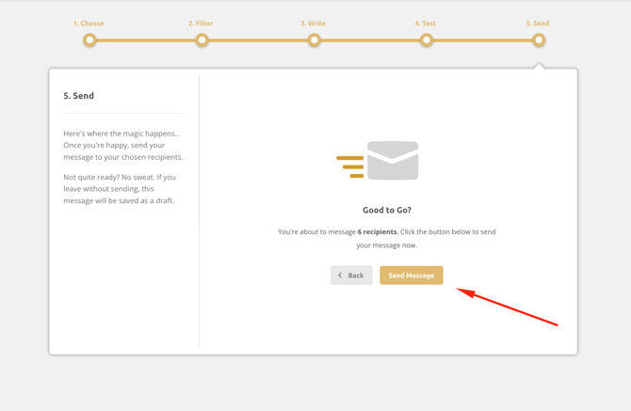The width and height of the screenshot is (631, 411).
Task: Select the Send step circle marker
Action: (539, 40)
